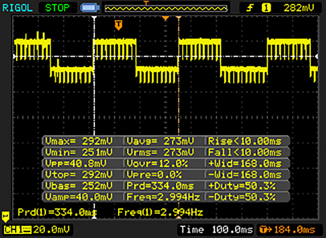This screenshot has height=238, width=326.
Task: Select the Freq=2.994Hz table measurement
Action: pyautogui.click(x=163, y=196)
